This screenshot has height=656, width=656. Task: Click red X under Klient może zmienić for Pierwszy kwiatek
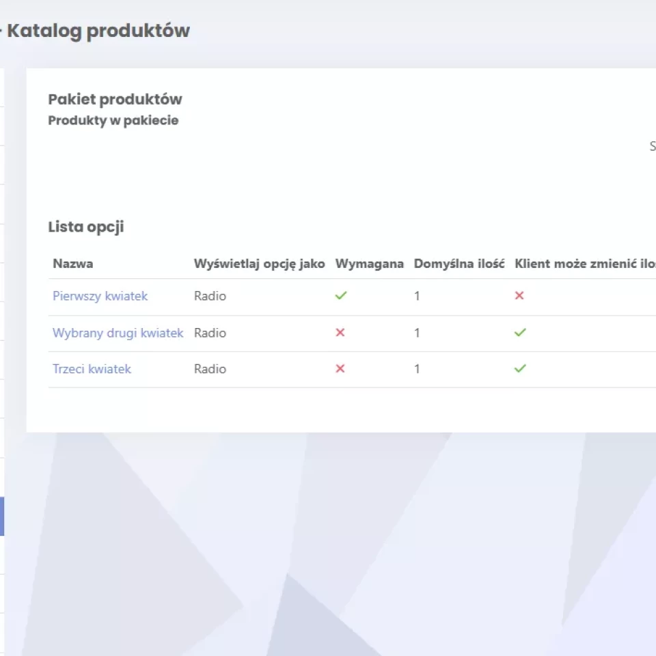point(519,296)
